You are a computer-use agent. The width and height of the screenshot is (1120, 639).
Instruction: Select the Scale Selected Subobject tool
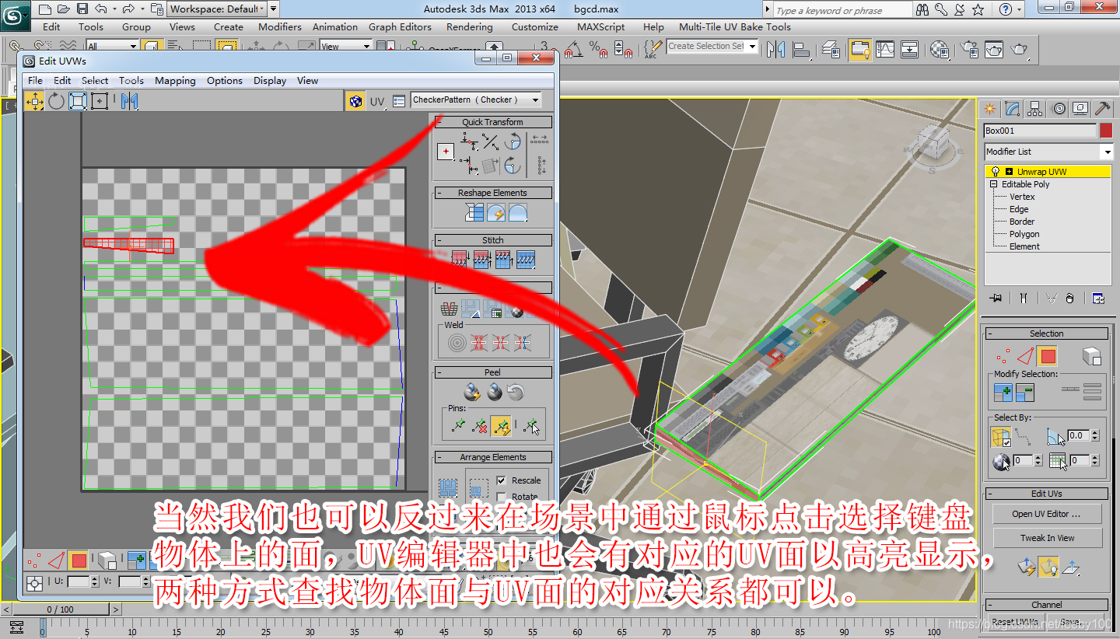pos(78,101)
